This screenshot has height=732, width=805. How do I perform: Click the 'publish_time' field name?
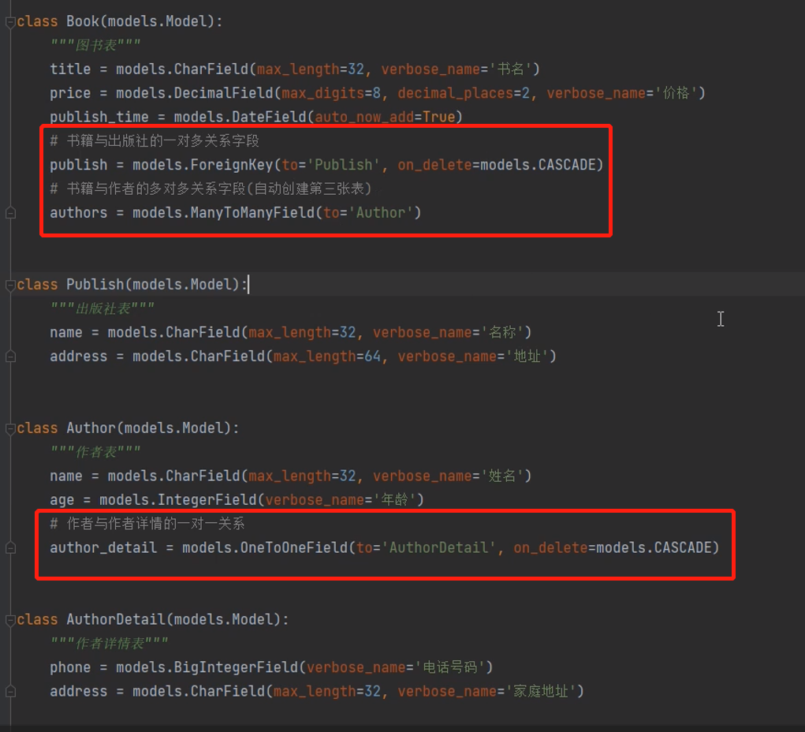click(x=99, y=117)
